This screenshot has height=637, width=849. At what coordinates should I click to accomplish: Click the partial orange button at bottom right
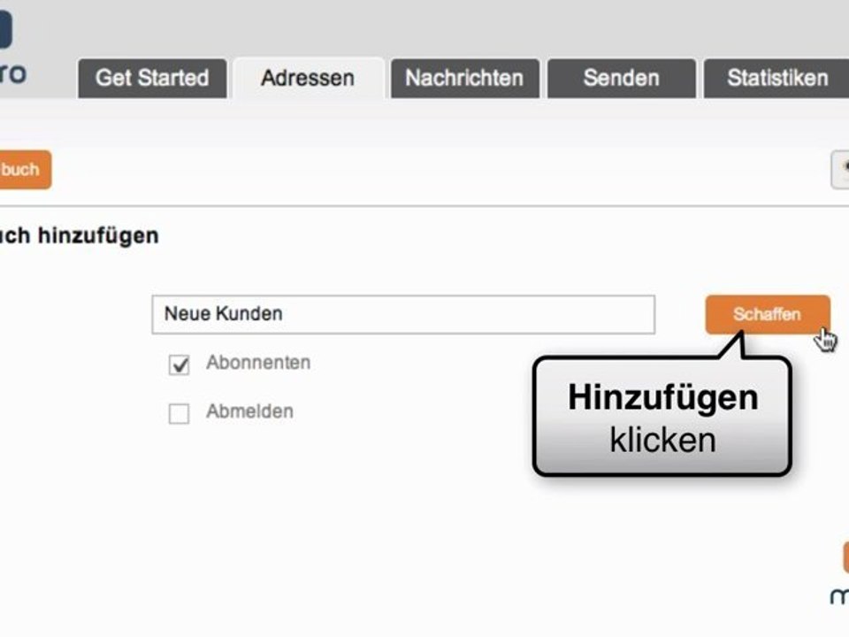tap(845, 556)
